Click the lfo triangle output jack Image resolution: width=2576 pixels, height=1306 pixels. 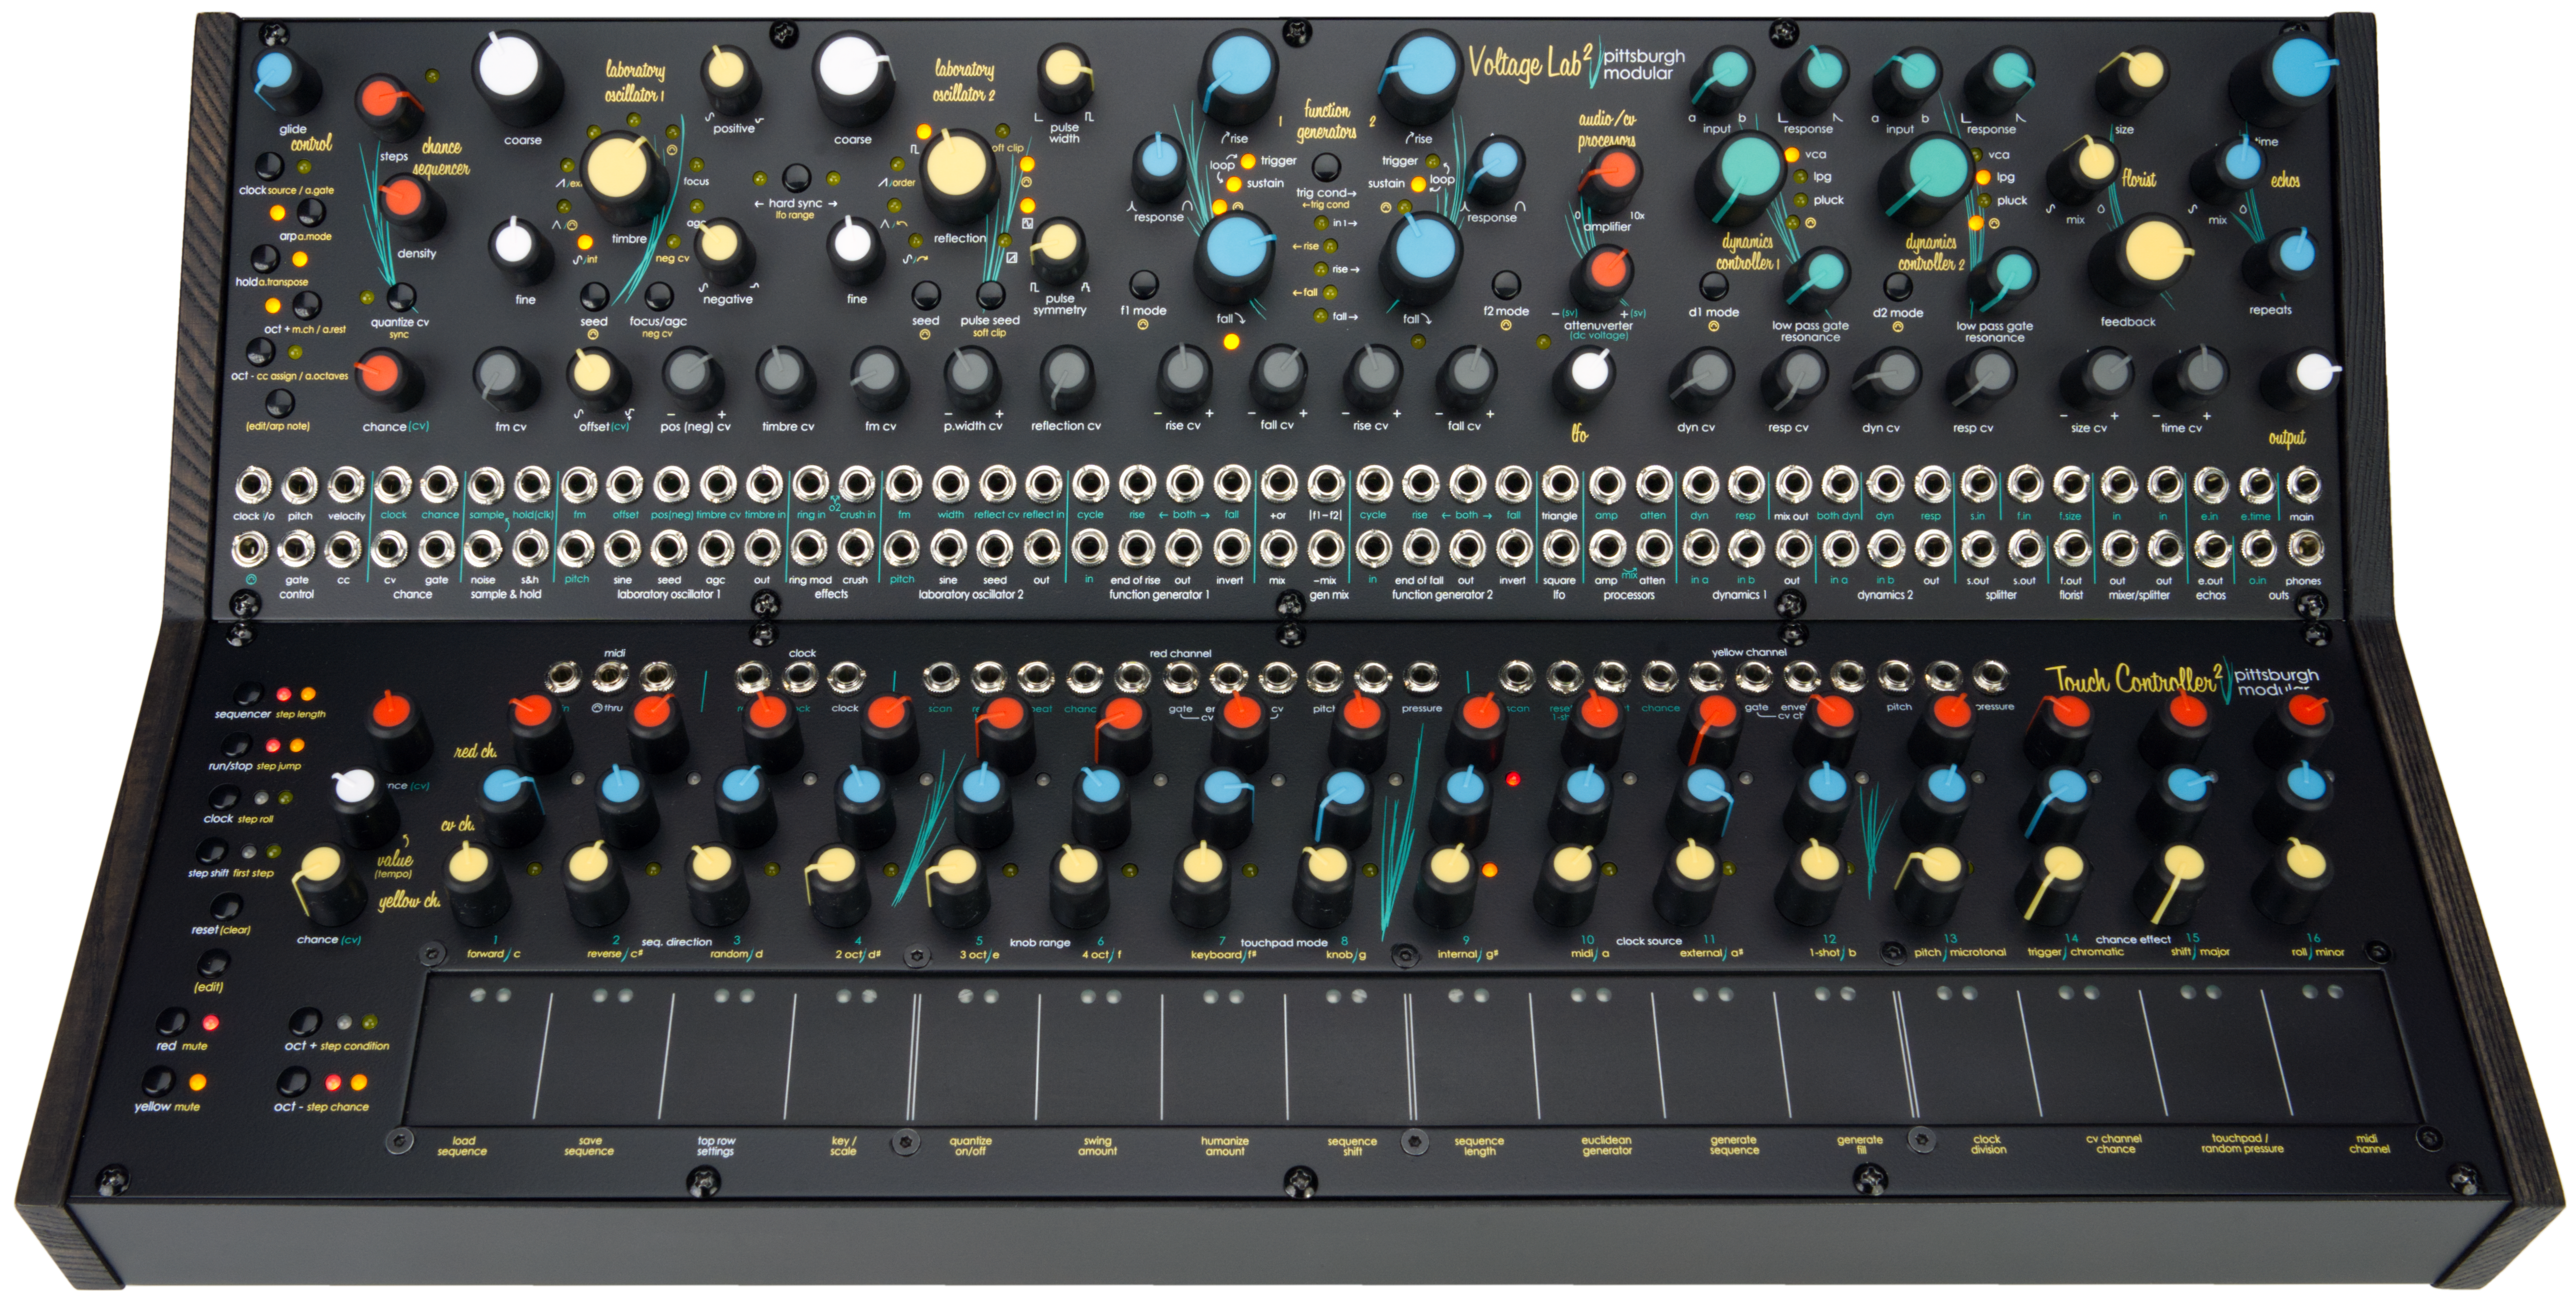click(1560, 485)
